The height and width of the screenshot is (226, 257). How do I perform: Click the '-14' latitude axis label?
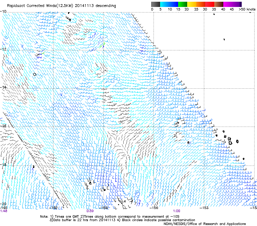pyautogui.click(x=3, y=87)
